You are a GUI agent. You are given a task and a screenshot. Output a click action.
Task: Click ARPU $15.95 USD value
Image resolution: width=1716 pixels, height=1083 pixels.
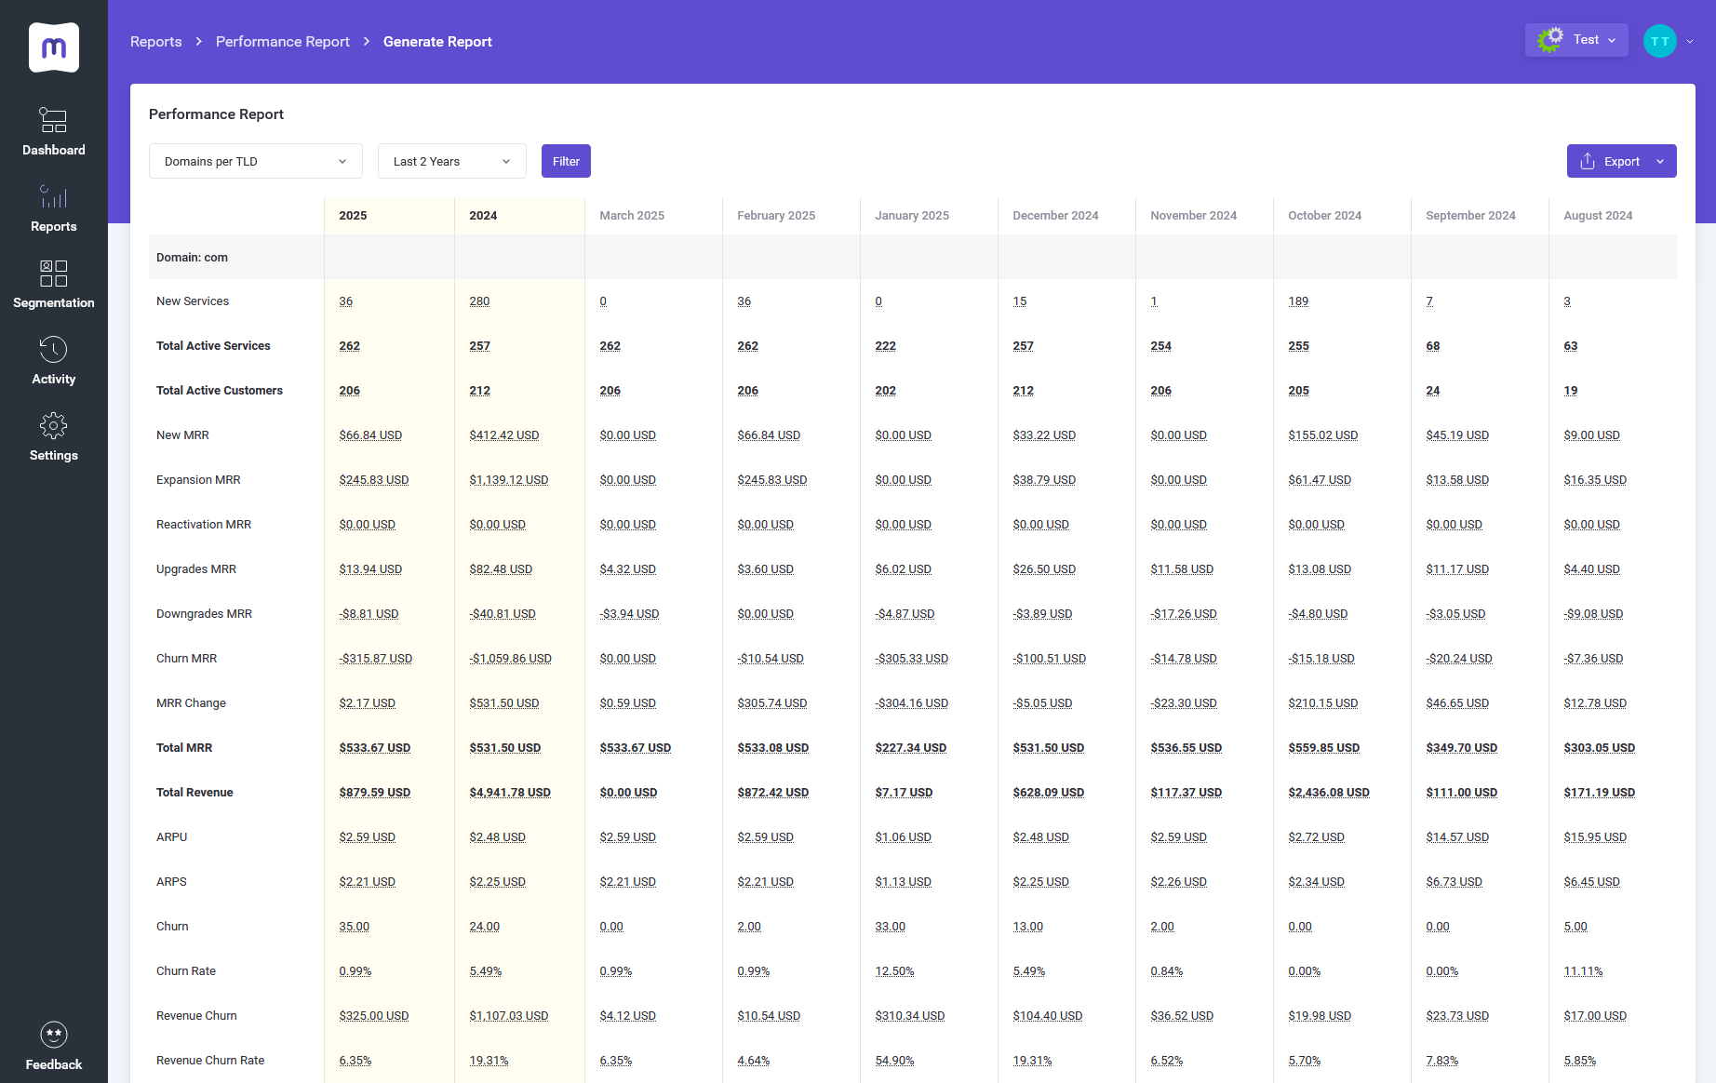[1595, 837]
